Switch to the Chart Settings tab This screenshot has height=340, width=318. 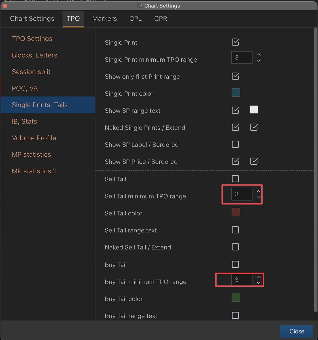pos(32,19)
